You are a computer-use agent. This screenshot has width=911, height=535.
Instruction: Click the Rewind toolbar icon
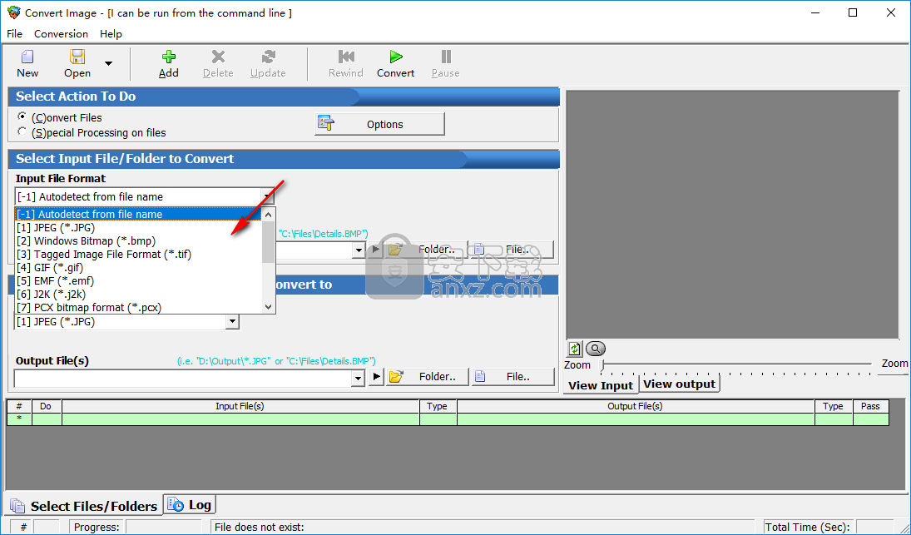pos(346,57)
